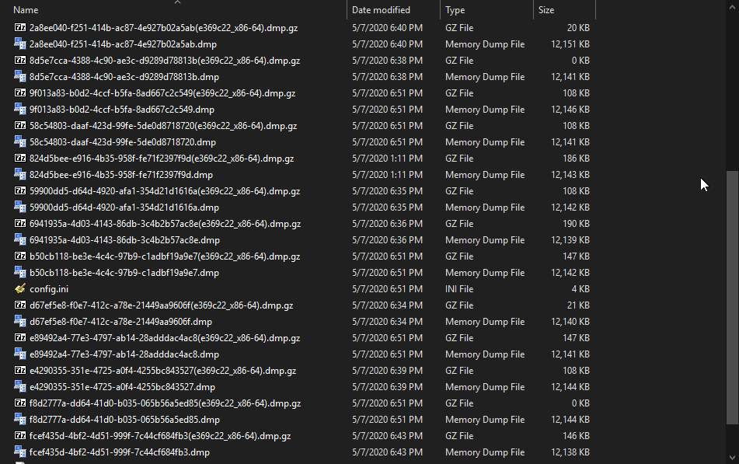Click the config.ini file icon
739x464 pixels.
(19, 288)
